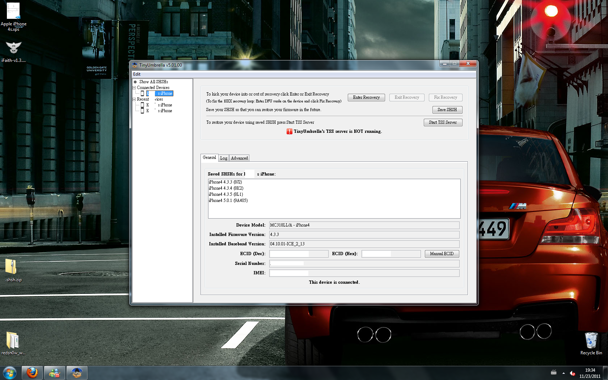Click the Manual ECID button

coord(442,254)
